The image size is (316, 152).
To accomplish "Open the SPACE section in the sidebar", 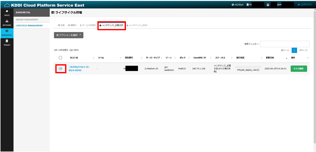I will coord(7,13).
